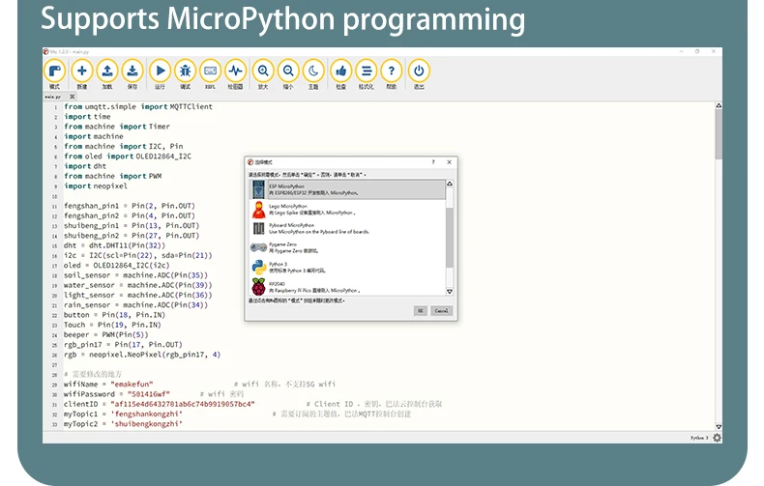Screen dimensions: 764x486
Task: Click line 'from umqtt.simple import MQTTClient'
Action: [x=138, y=106]
